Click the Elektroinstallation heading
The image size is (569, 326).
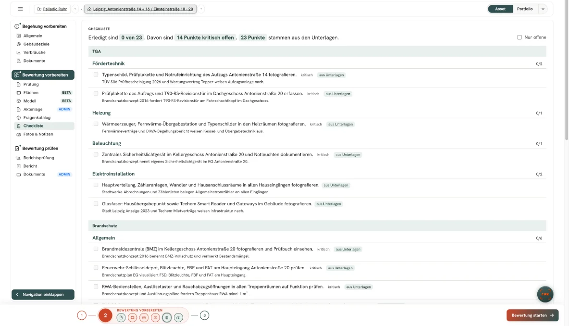(x=113, y=174)
